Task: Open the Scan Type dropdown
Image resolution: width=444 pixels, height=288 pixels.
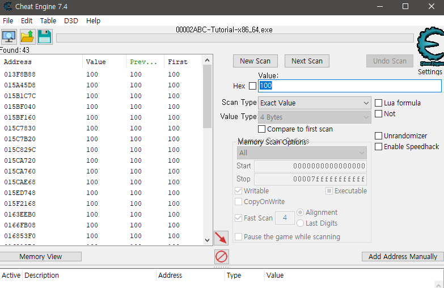Action: [x=314, y=103]
